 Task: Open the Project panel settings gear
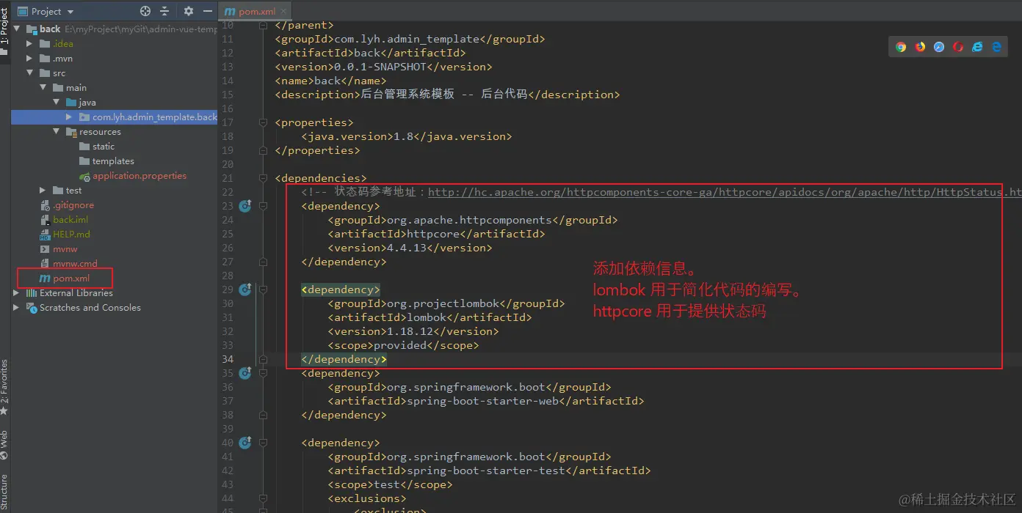(189, 11)
